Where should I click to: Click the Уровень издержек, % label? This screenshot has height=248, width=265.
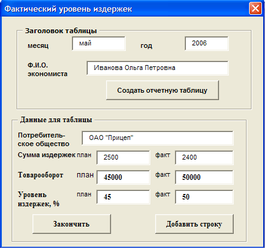(39, 199)
